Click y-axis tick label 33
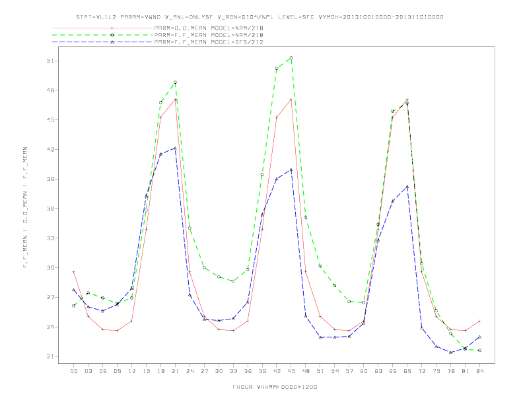The image size is (523, 404). [x=51, y=238]
